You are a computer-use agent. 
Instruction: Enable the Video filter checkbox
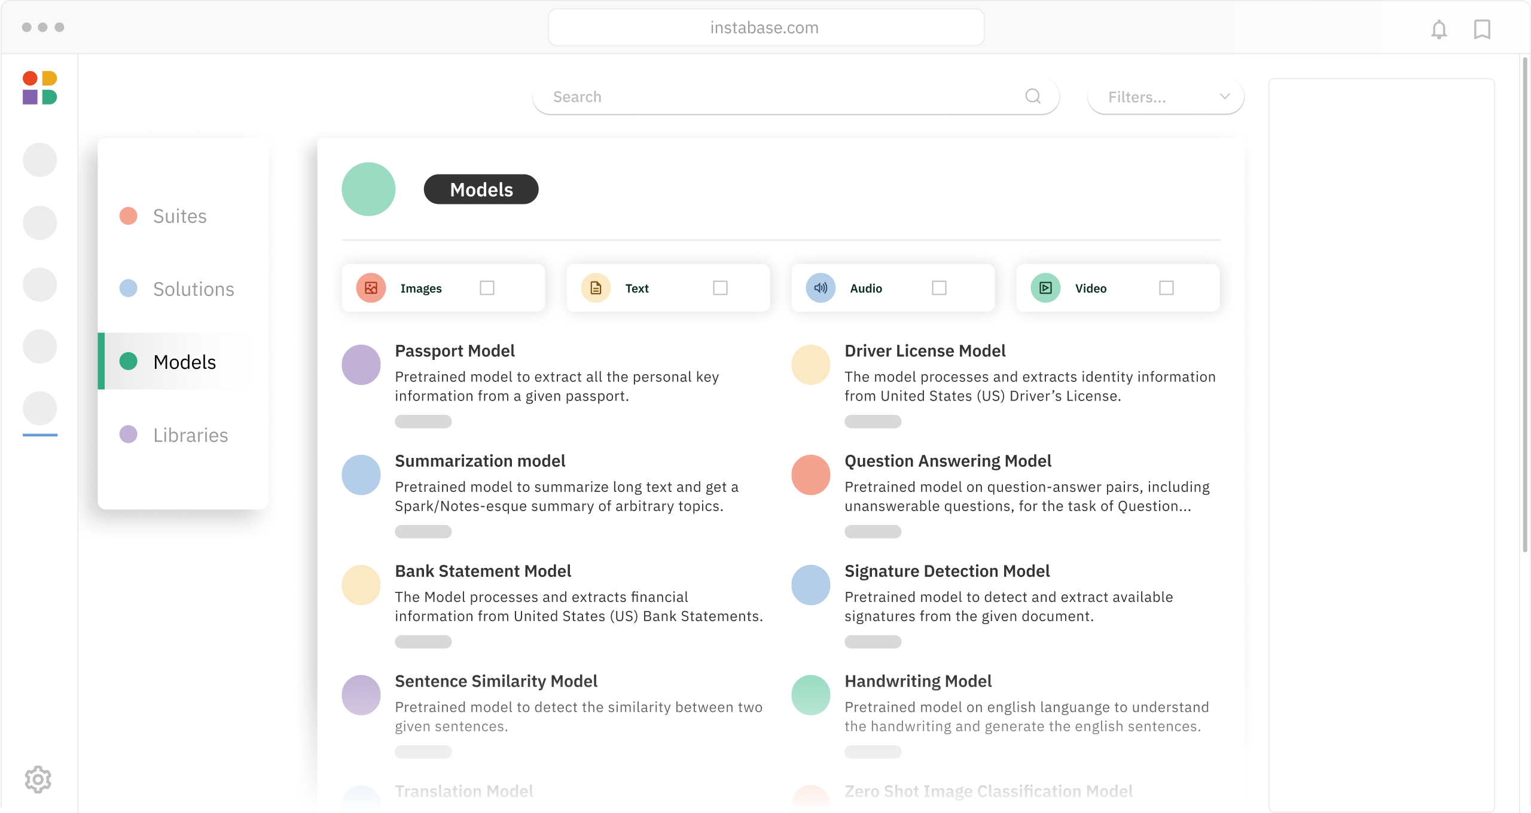[x=1166, y=288]
